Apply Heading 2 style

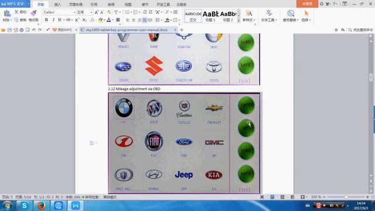(x=228, y=16)
